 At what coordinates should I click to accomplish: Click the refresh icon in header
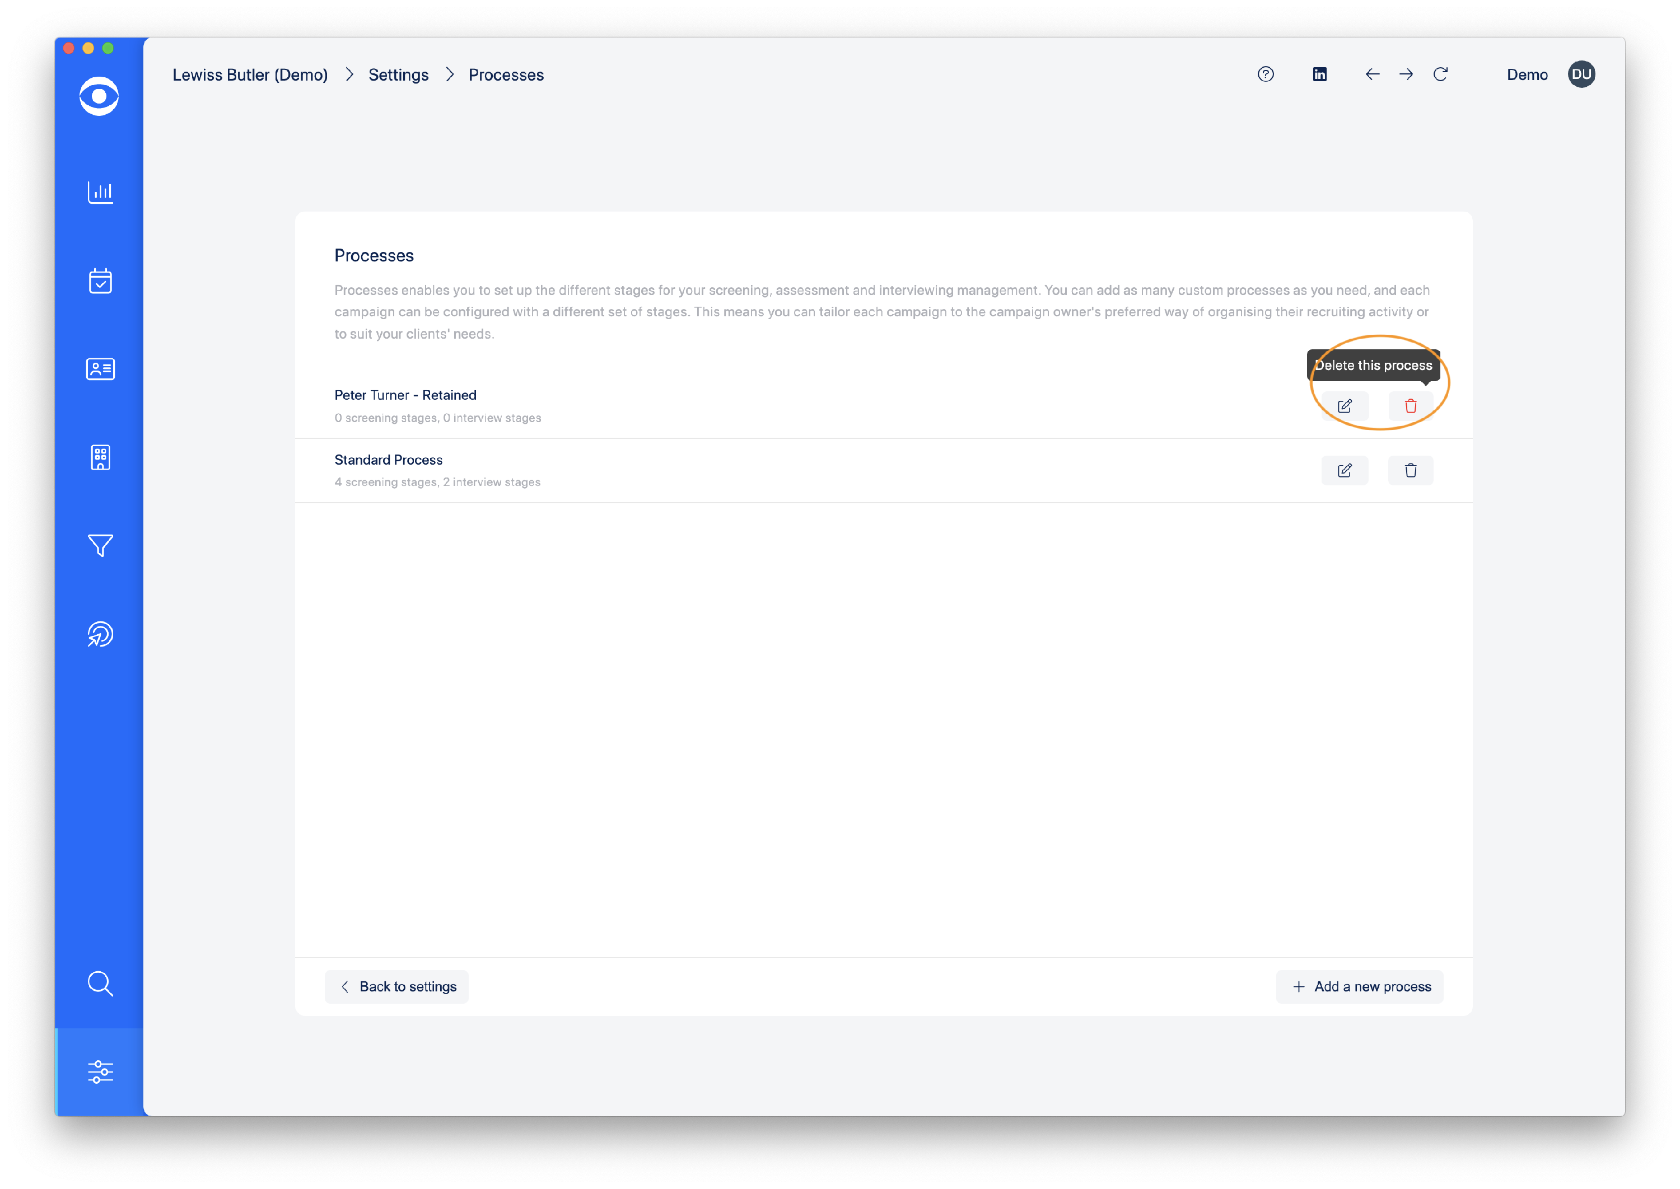tap(1440, 74)
